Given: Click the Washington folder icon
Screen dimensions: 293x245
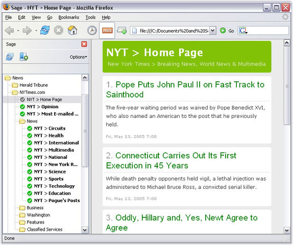Looking at the screenshot, I should [x=22, y=215].
